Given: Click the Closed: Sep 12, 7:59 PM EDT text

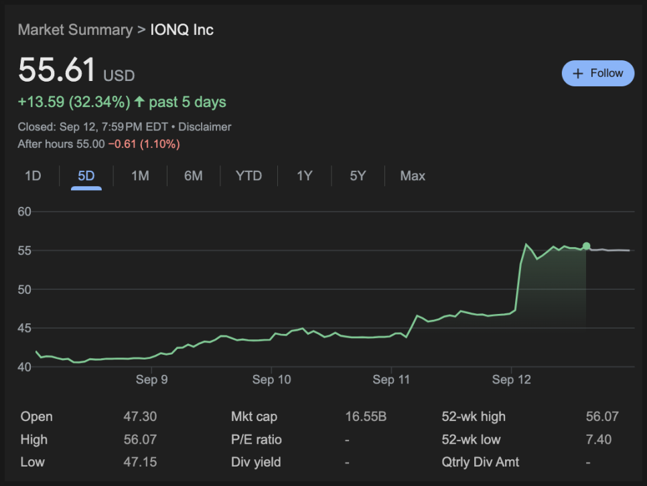Looking at the screenshot, I should pyautogui.click(x=93, y=127).
